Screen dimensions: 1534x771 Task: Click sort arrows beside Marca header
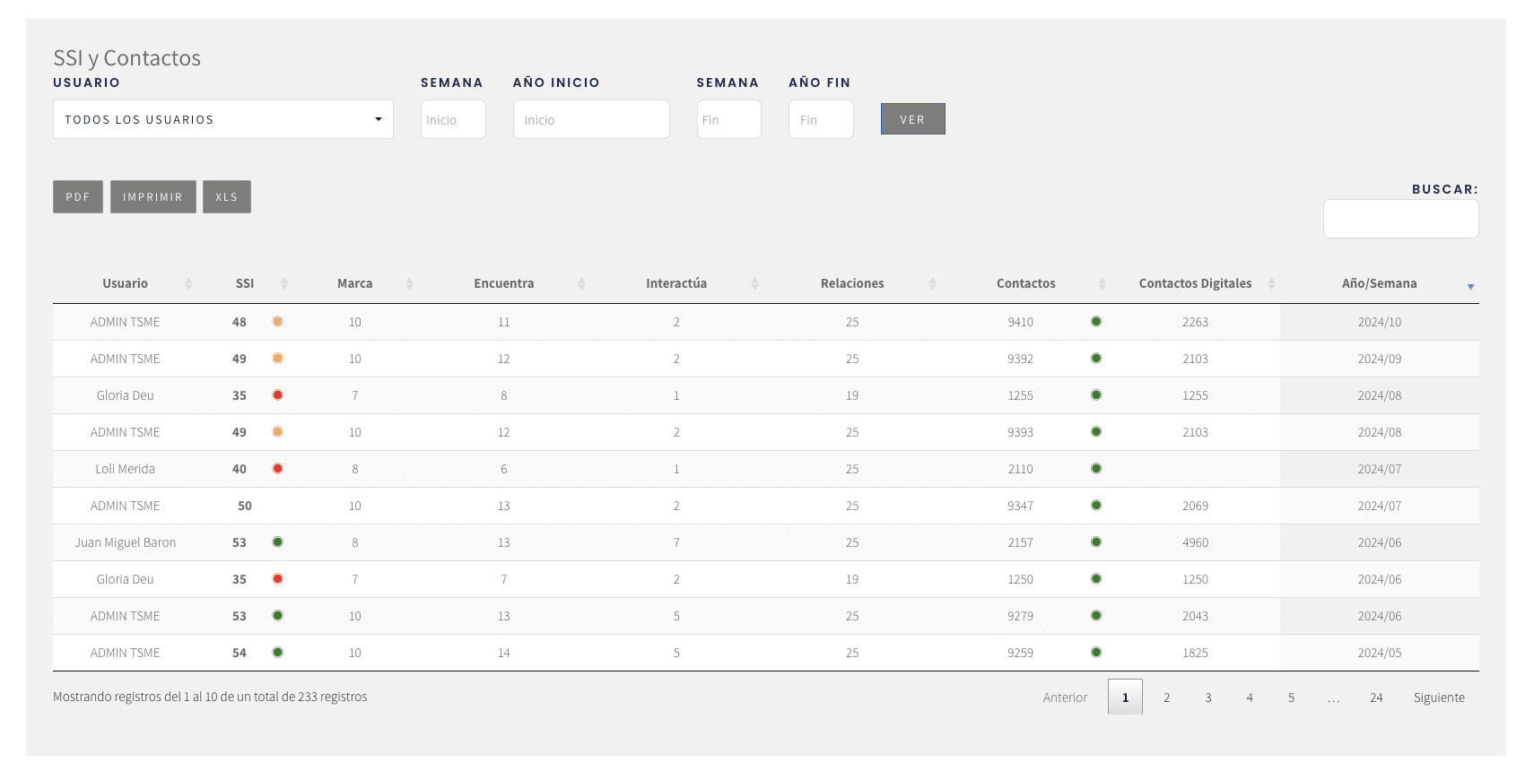point(409,284)
